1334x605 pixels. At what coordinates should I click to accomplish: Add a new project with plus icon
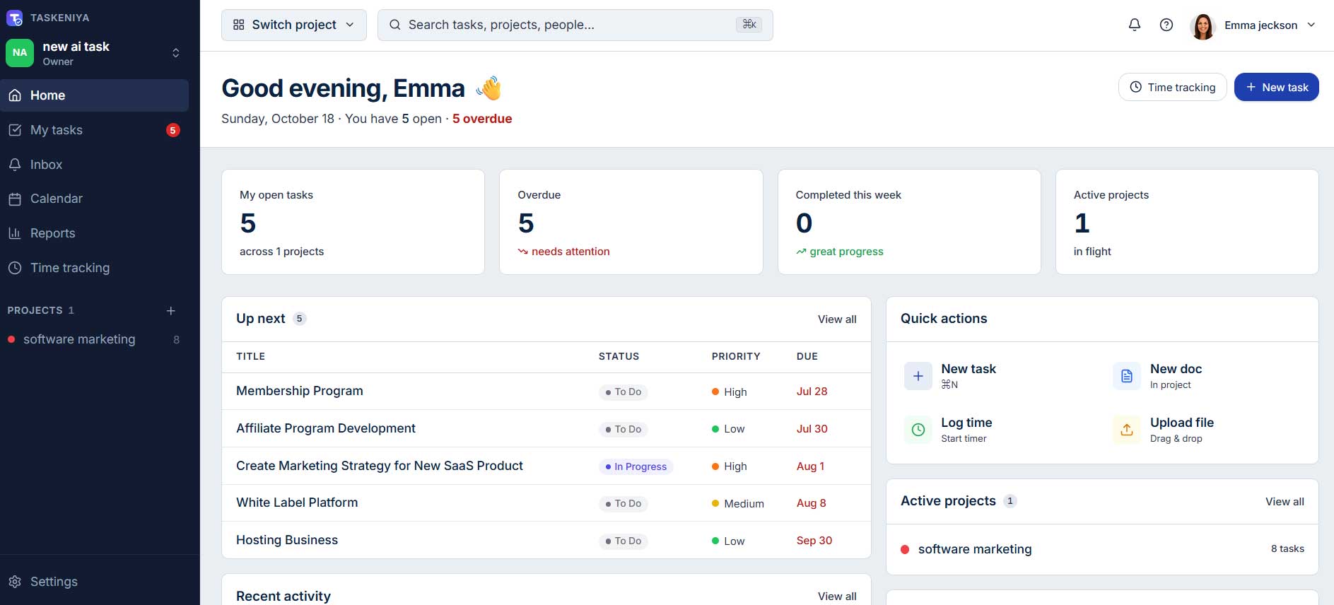[x=170, y=311]
